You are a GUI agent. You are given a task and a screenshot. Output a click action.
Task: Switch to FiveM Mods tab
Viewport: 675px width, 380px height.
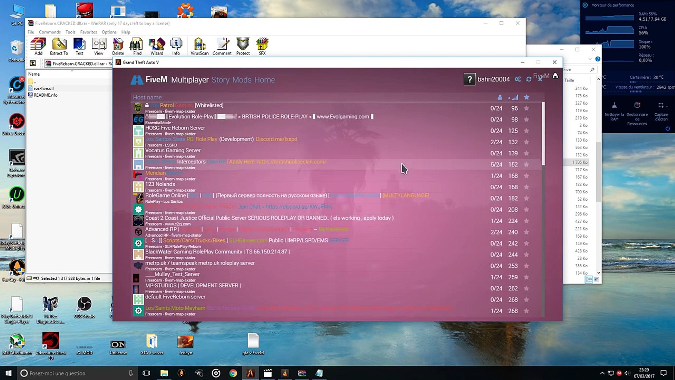tap(242, 80)
